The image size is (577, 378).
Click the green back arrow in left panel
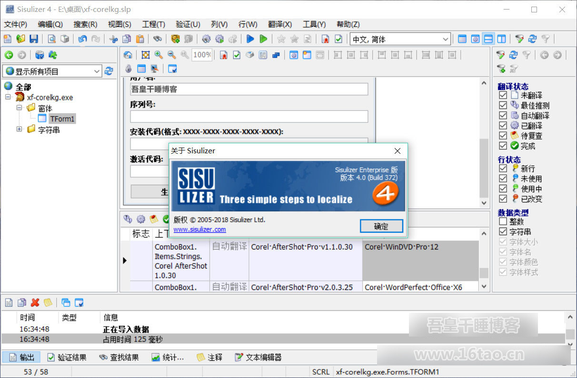pyautogui.click(x=9, y=55)
